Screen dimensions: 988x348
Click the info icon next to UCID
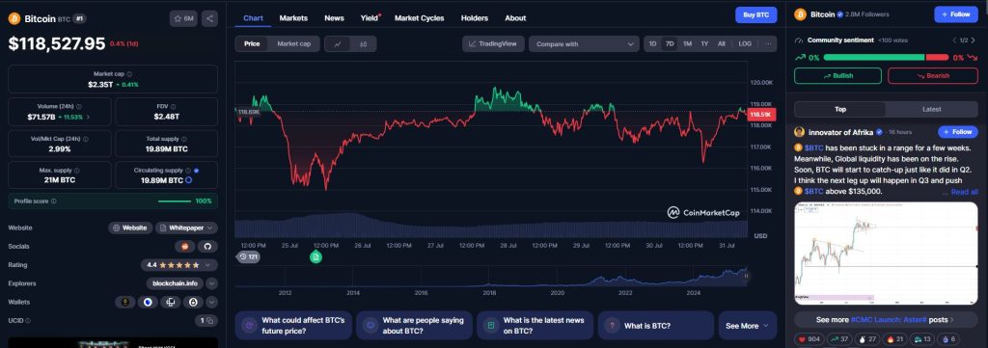click(28, 321)
